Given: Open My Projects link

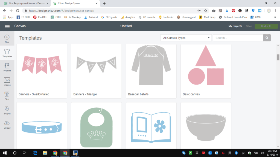Looking at the screenshot, I should point(235,26).
